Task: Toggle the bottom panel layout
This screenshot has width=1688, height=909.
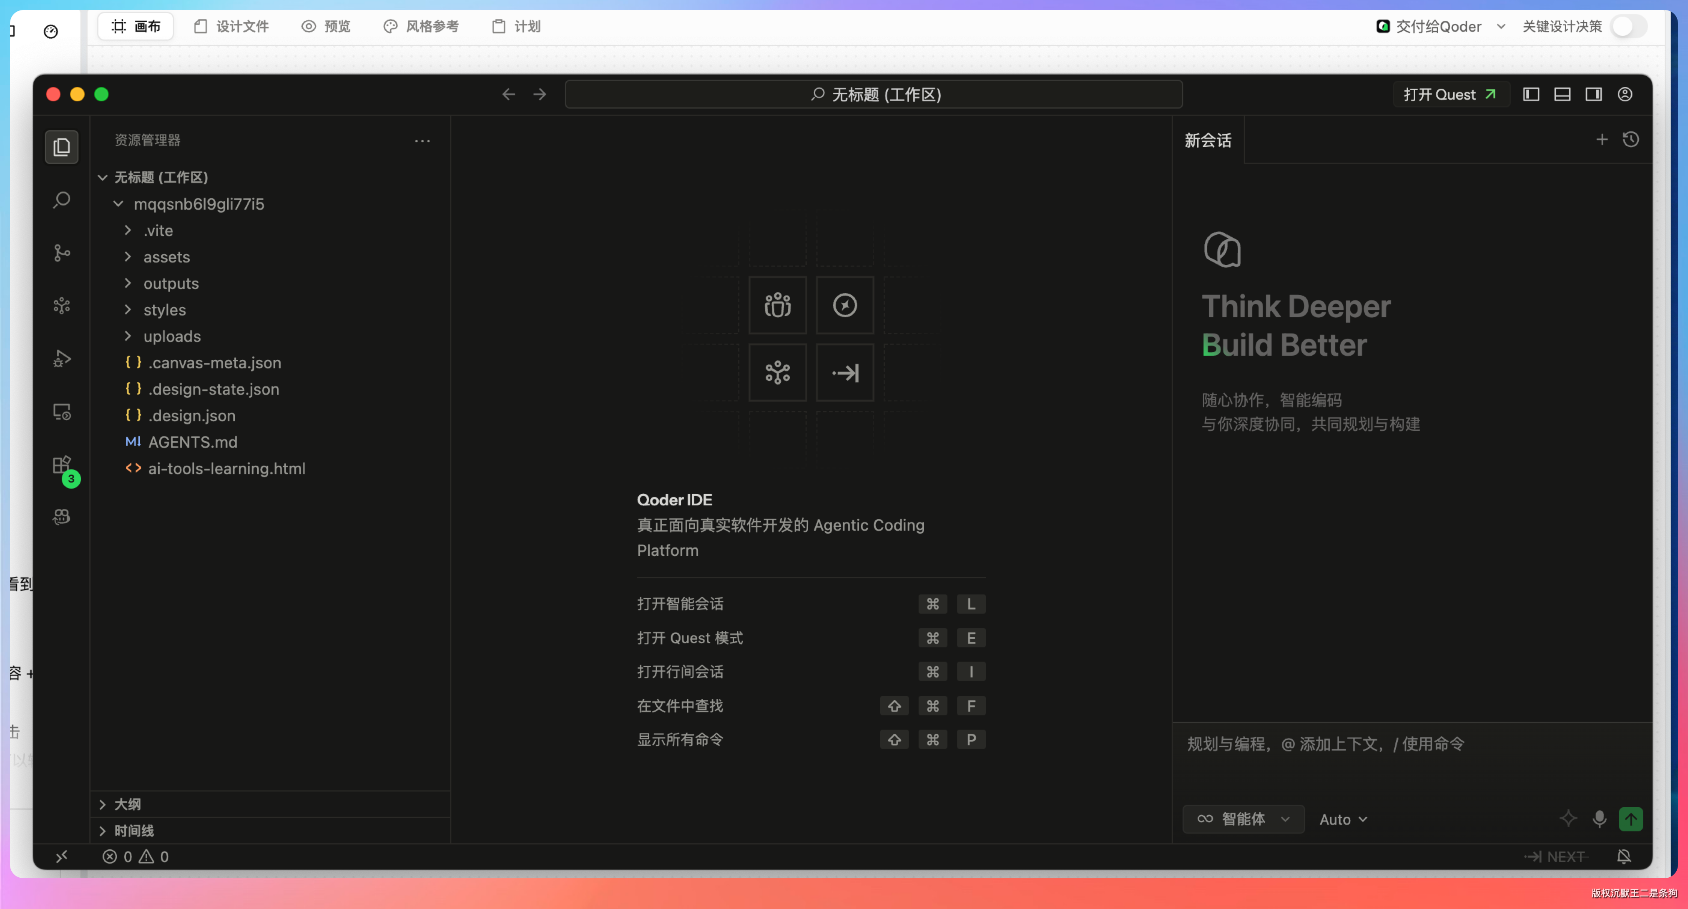Action: (1563, 94)
